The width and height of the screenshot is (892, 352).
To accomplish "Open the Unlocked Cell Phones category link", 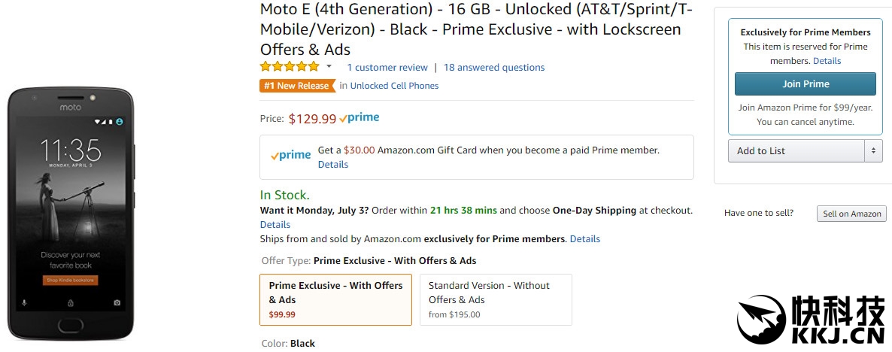I will (394, 86).
